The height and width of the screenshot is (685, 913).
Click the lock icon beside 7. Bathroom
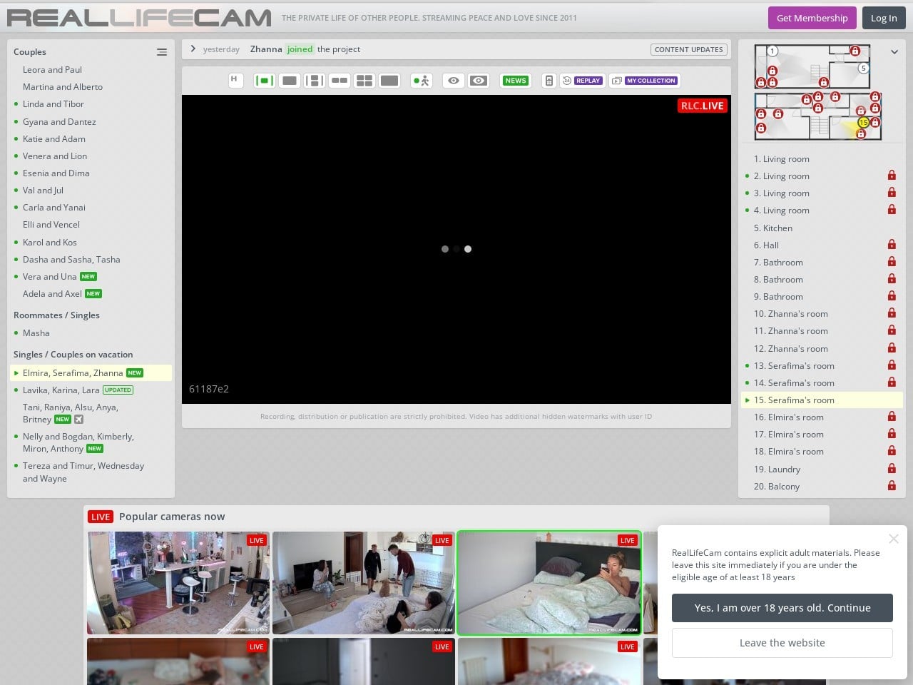[x=892, y=262]
